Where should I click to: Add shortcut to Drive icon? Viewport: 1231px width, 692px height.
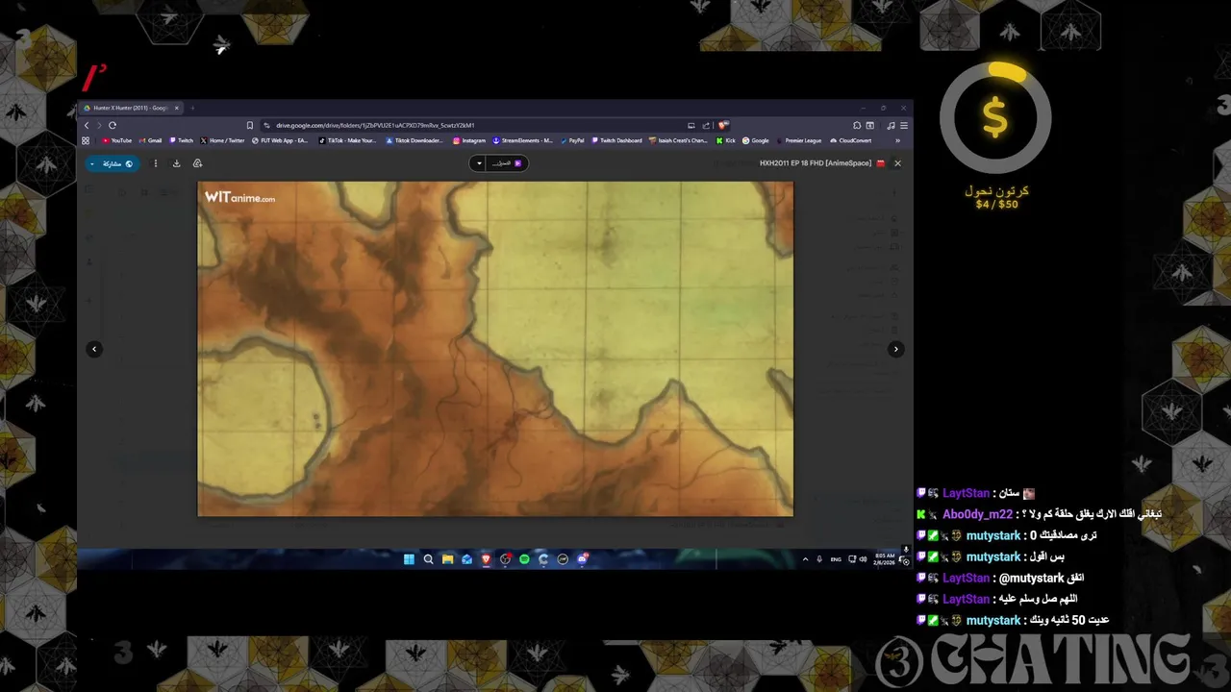coord(197,163)
